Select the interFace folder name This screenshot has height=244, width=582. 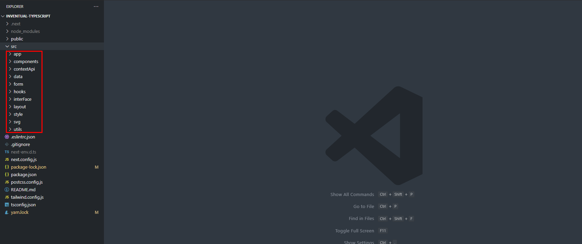23,99
